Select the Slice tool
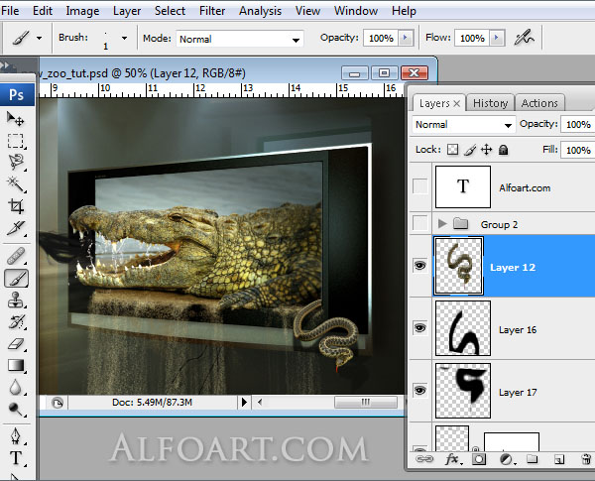This screenshot has height=481, width=595. click(x=15, y=228)
